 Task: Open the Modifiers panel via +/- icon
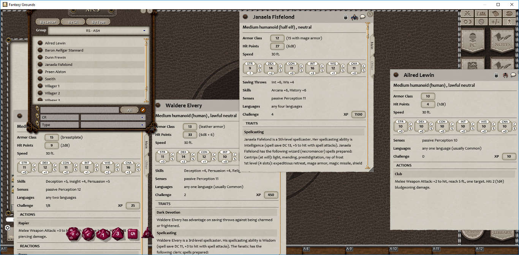(495, 22)
